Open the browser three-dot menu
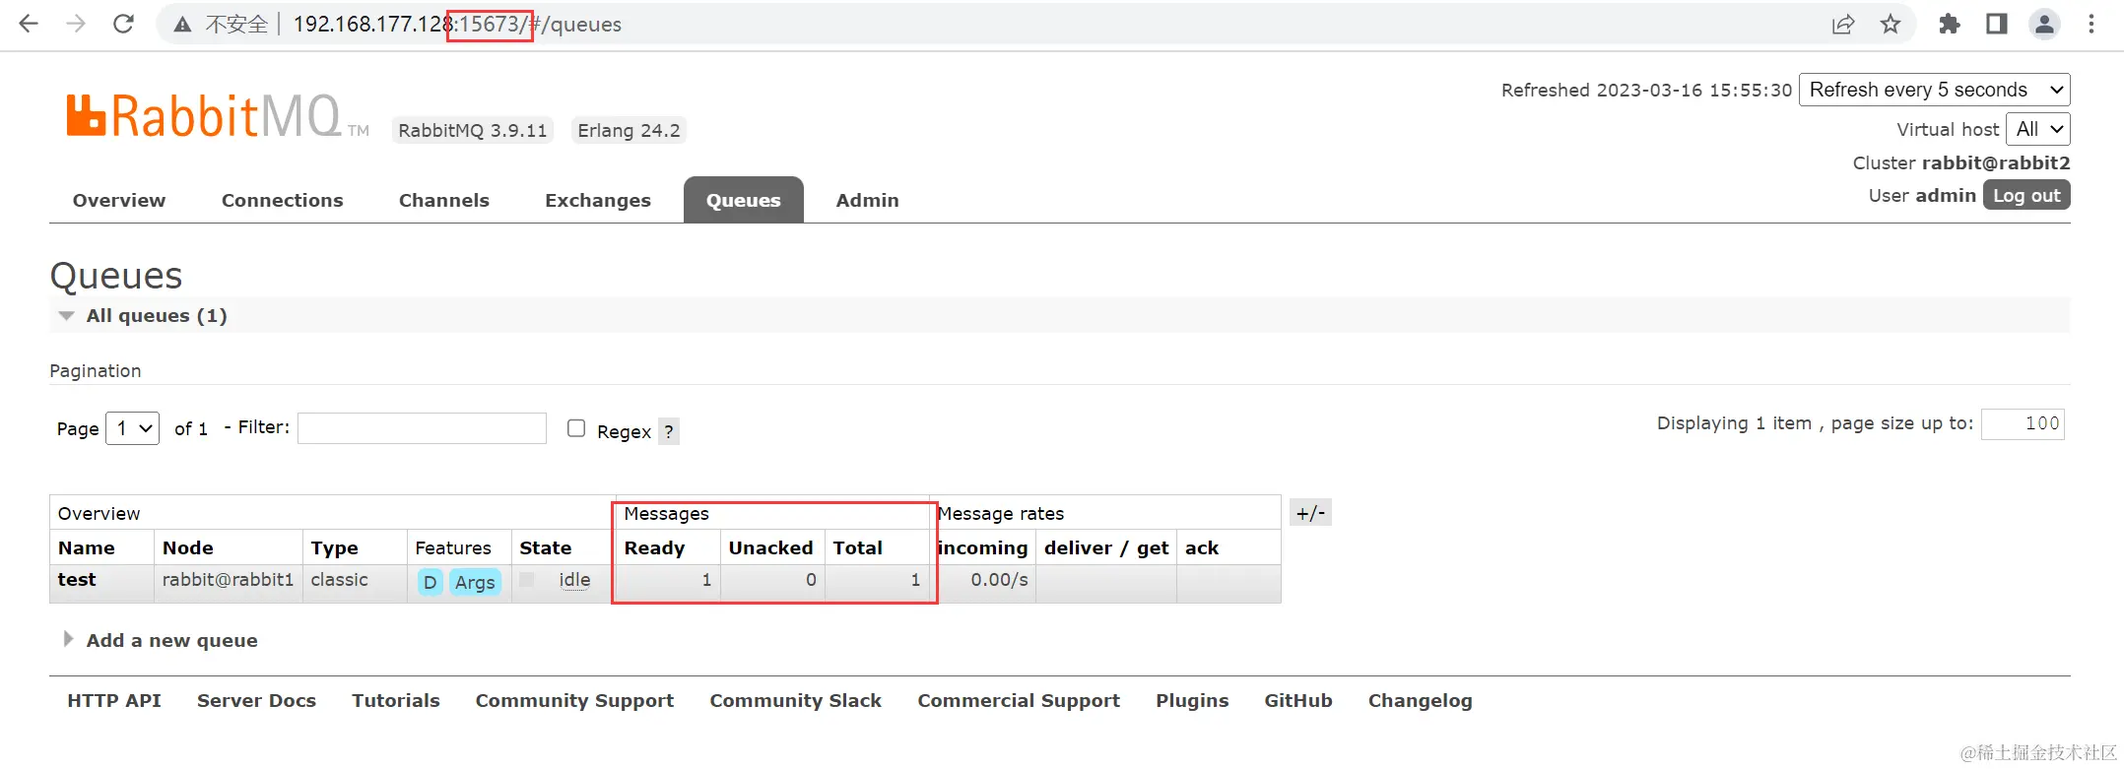2124x769 pixels. 2091,24
